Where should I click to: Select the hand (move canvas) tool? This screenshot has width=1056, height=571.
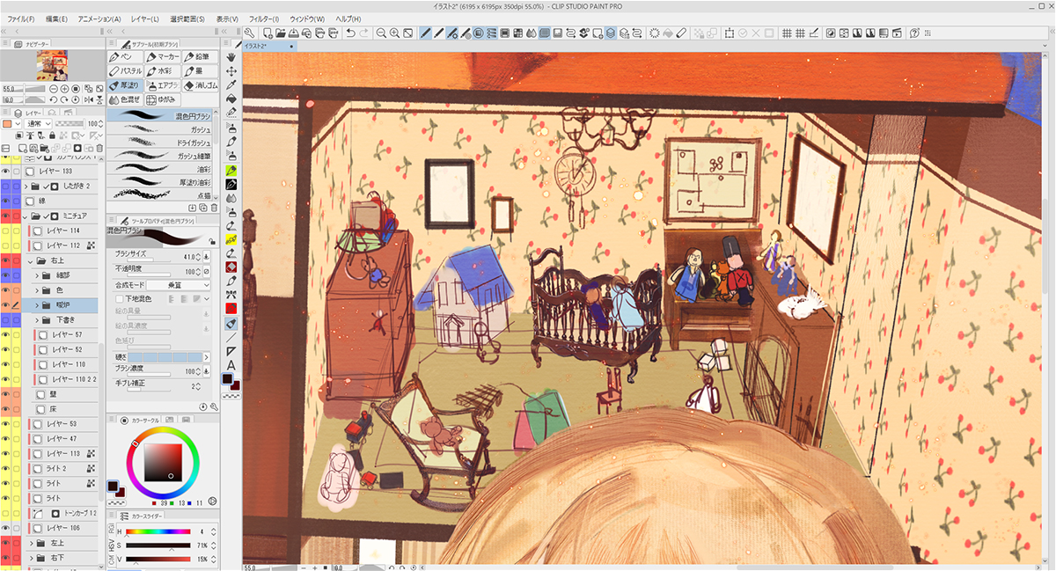231,57
